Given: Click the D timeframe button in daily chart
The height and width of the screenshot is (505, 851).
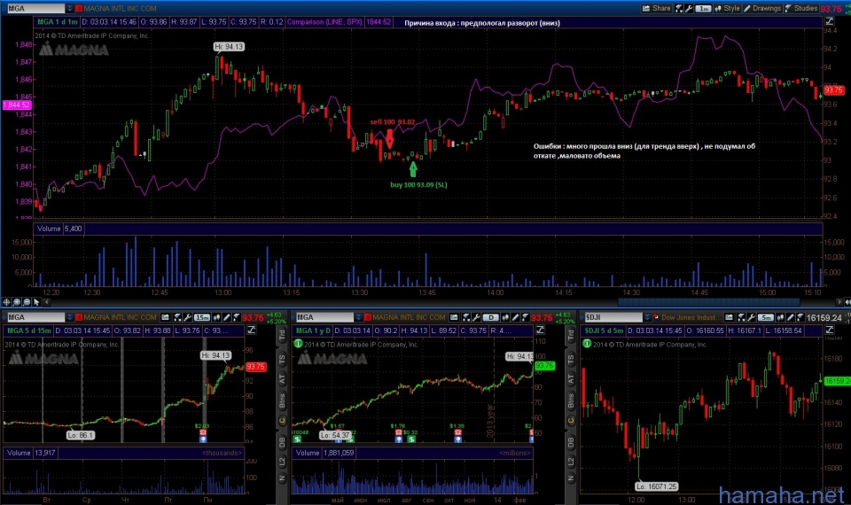Looking at the screenshot, I should (490, 317).
